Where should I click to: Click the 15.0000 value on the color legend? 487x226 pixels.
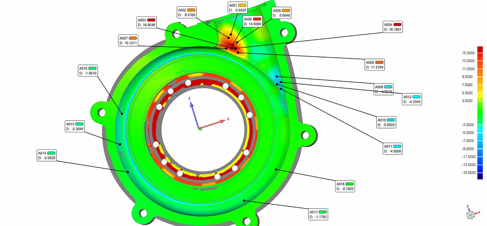[468, 53]
